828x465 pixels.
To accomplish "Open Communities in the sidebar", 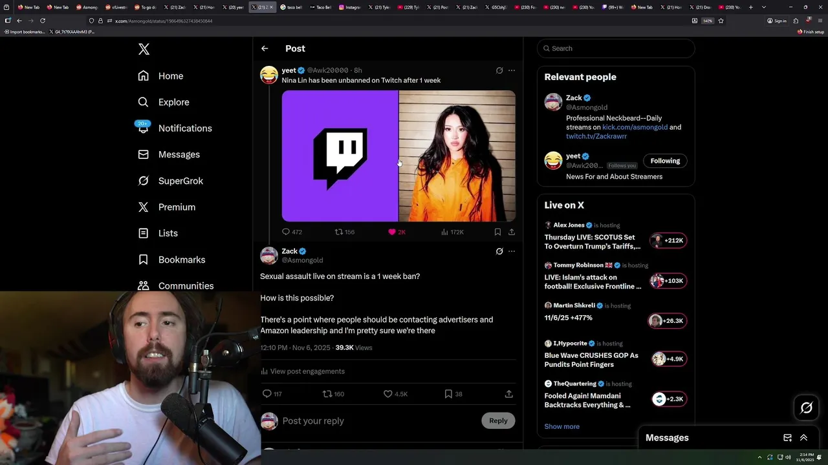I will click(175, 285).
